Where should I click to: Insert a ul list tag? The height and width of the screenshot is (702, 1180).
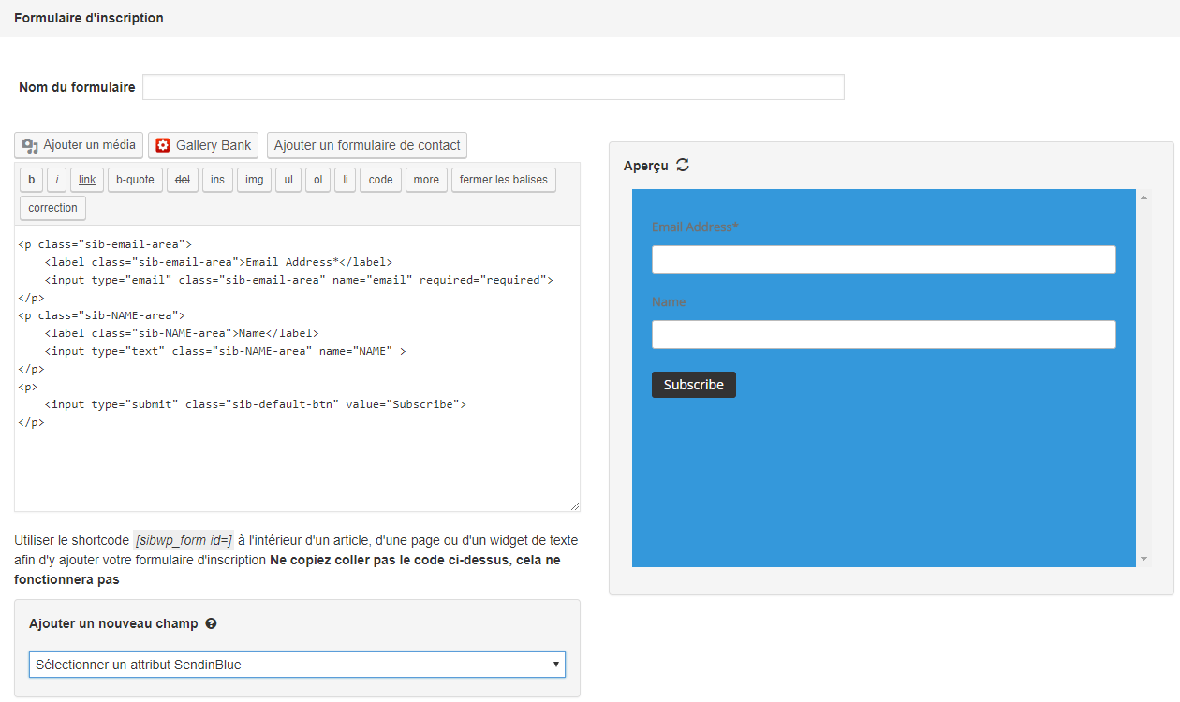(288, 180)
